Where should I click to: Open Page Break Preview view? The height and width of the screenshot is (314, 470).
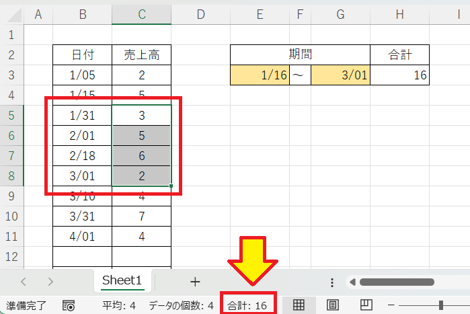366,305
